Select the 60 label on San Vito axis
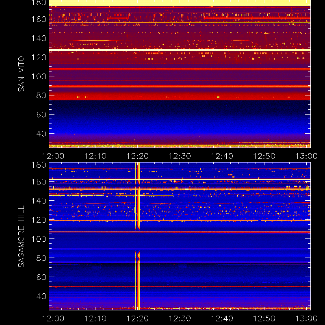The width and height of the screenshot is (325, 325). 41,115
